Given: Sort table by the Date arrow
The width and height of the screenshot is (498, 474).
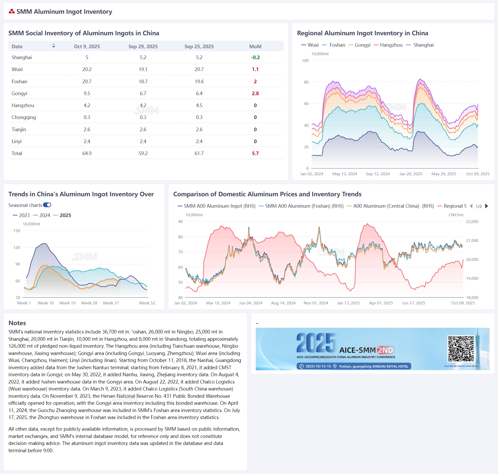Looking at the screenshot, I should click(54, 46).
